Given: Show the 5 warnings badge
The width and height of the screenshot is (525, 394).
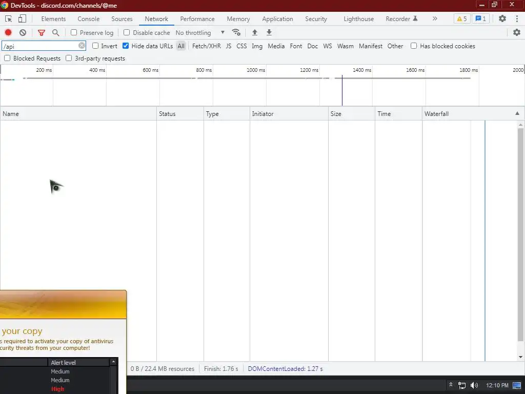Looking at the screenshot, I should click(x=462, y=19).
